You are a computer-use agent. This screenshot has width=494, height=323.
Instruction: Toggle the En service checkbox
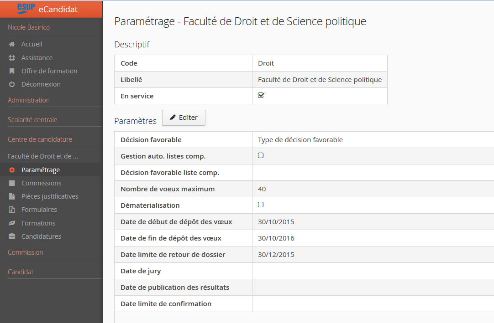pos(261,96)
